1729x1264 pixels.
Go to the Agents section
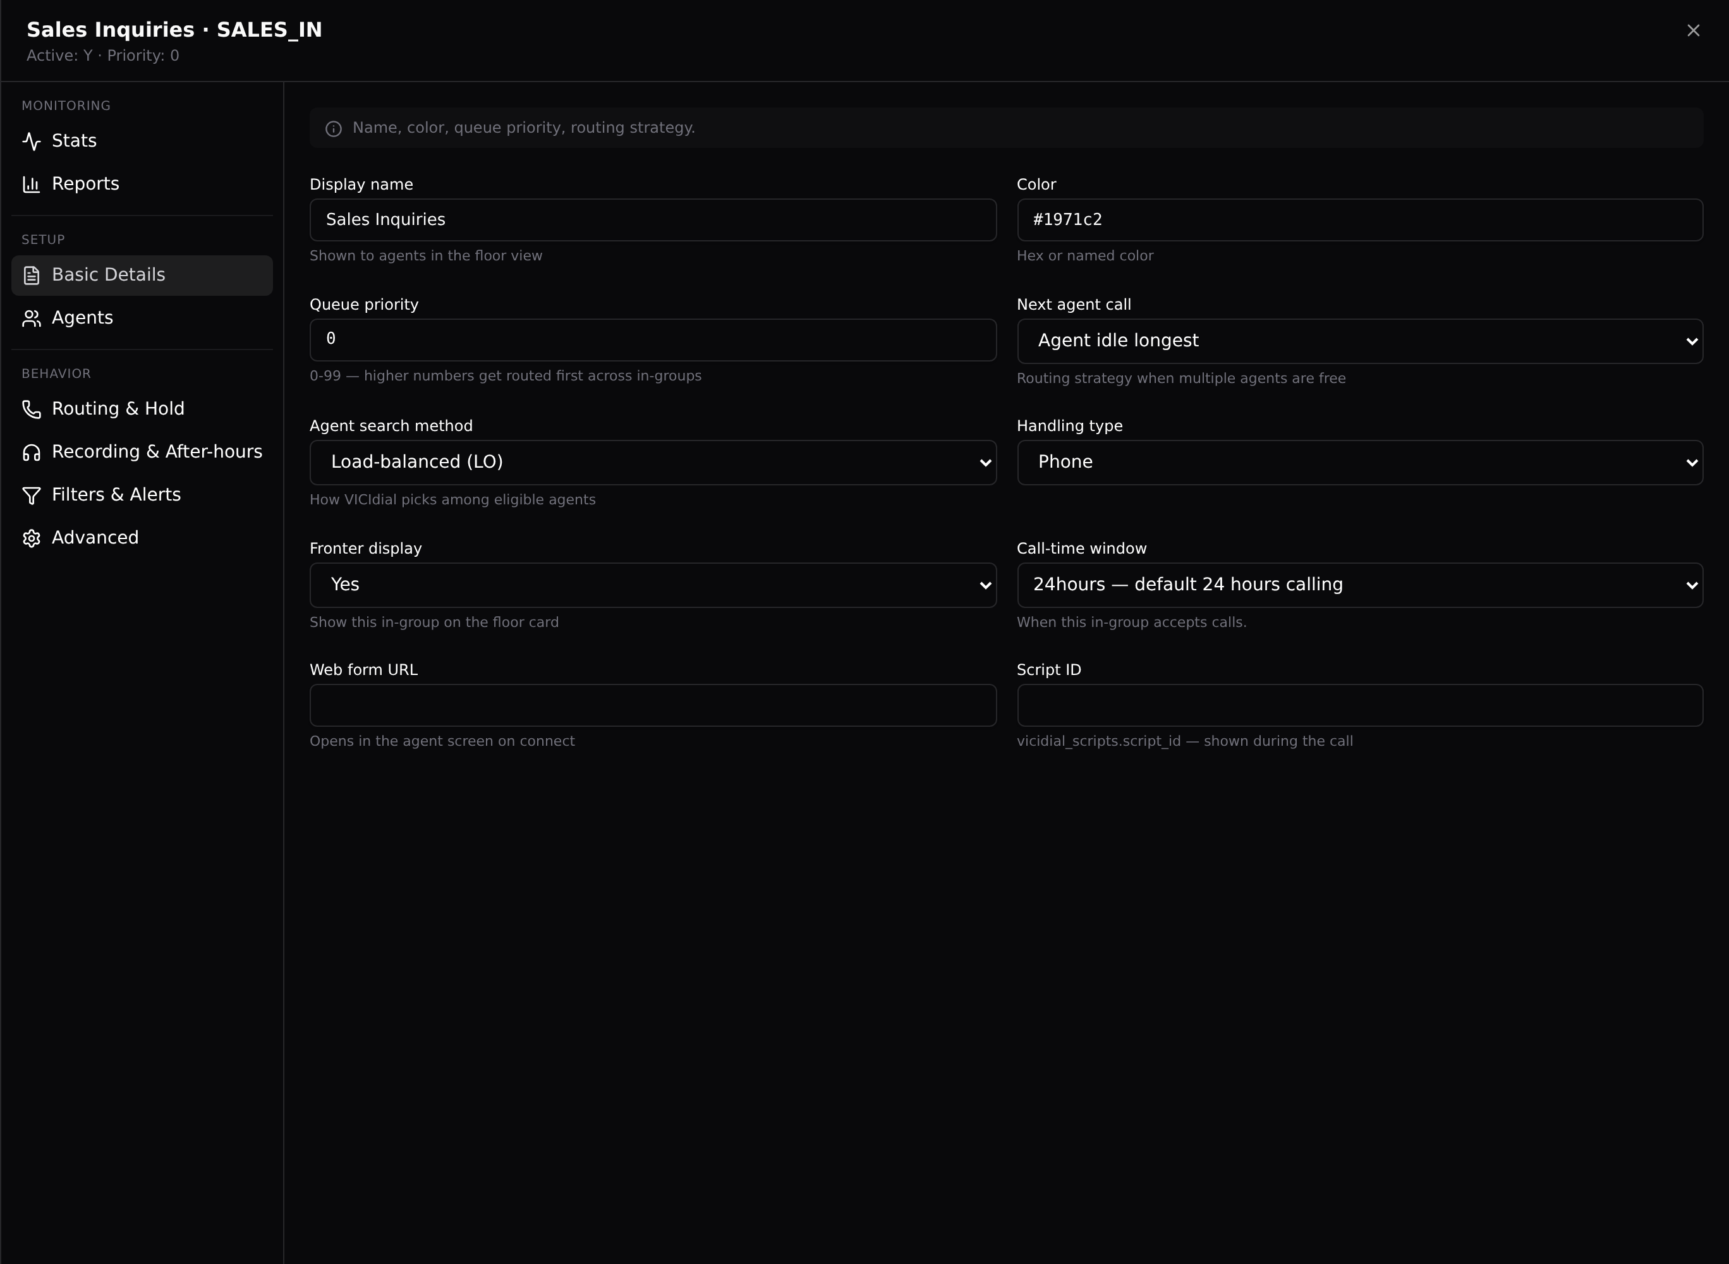tap(142, 319)
